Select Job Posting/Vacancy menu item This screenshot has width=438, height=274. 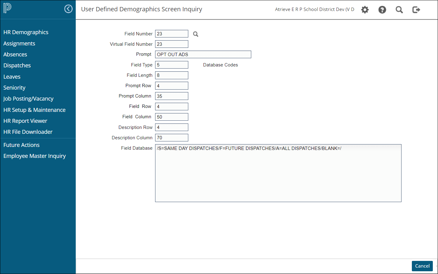point(28,99)
